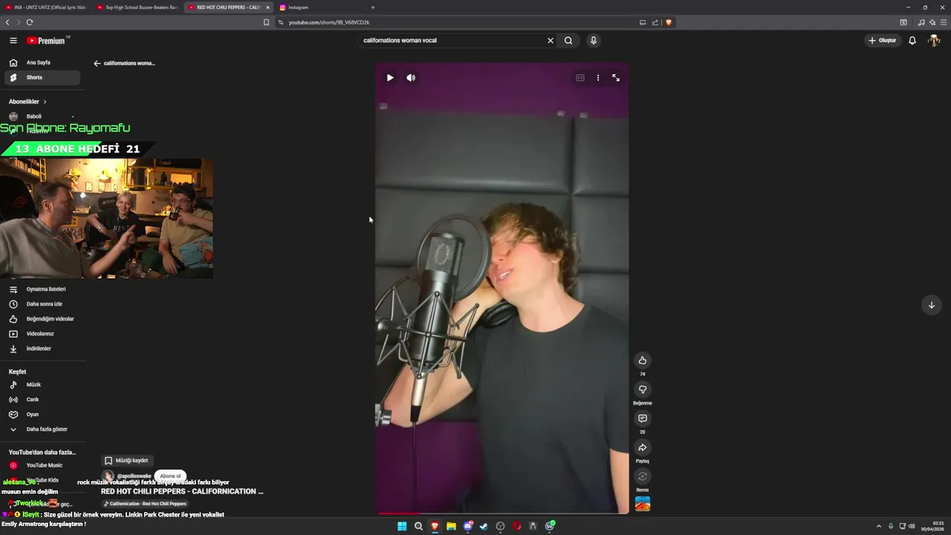The height and width of the screenshot is (535, 951).
Task: Reload the page
Action: (30, 22)
